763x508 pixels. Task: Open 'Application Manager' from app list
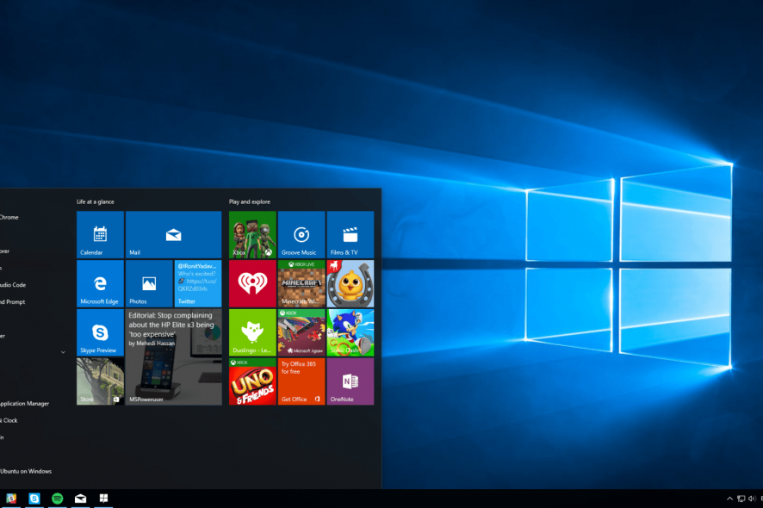(x=24, y=403)
